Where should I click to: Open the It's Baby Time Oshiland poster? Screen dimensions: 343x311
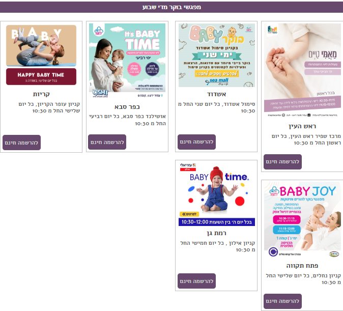[x=127, y=61]
